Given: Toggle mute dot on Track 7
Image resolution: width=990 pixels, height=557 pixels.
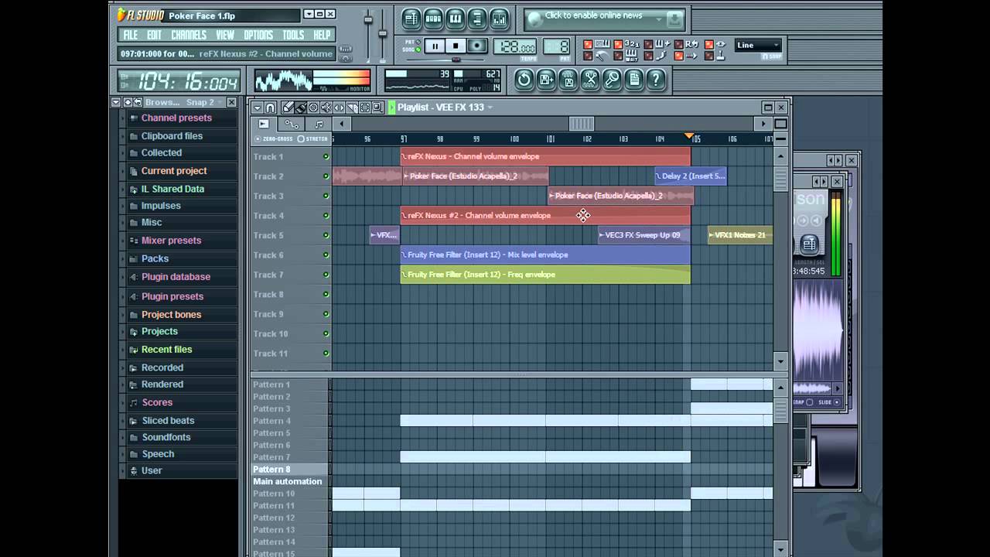Looking at the screenshot, I should (326, 275).
